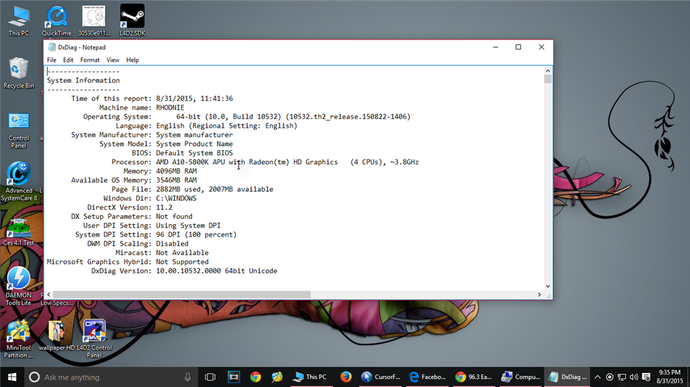Viewport: 690px width, 387px height.
Task: Show hidden system tray icons
Action: click(x=598, y=377)
